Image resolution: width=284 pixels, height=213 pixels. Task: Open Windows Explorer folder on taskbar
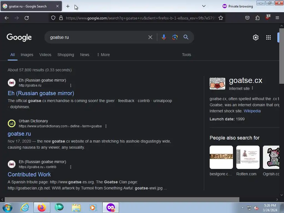pos(76,207)
